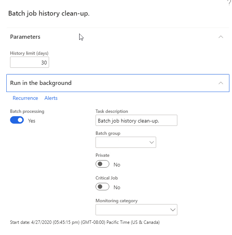Viewport: 232px width, 235px height.
Task: Enable the Critical Job toggle
Action: (x=103, y=187)
